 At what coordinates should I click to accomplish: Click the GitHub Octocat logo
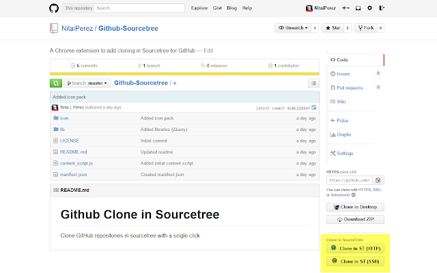[54, 8]
